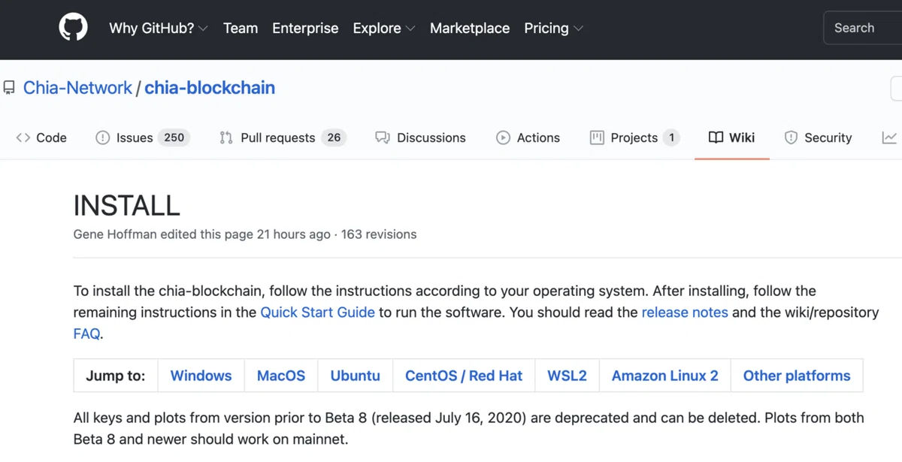Open the Team page in the top navigation
The image size is (902, 462).
pos(241,29)
